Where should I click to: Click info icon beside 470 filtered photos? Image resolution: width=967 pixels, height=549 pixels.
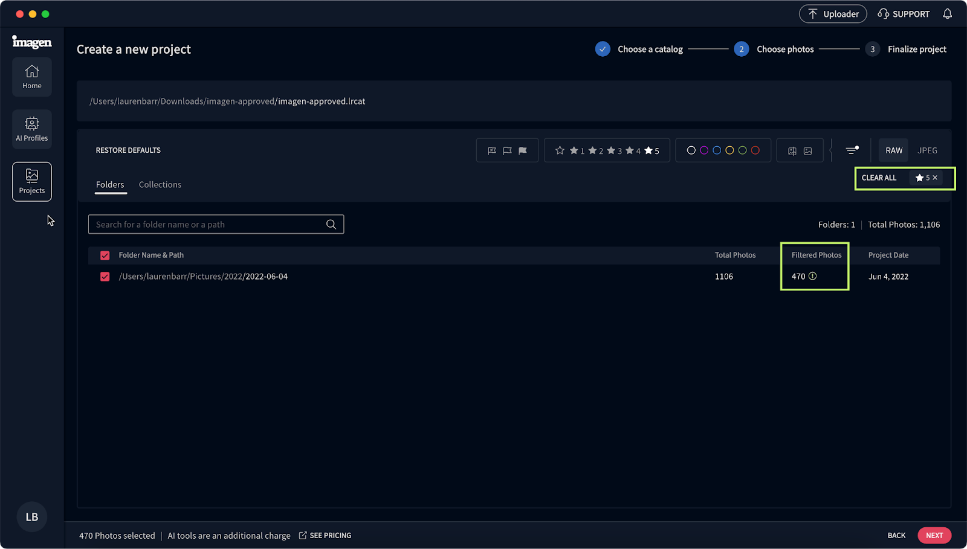(813, 276)
